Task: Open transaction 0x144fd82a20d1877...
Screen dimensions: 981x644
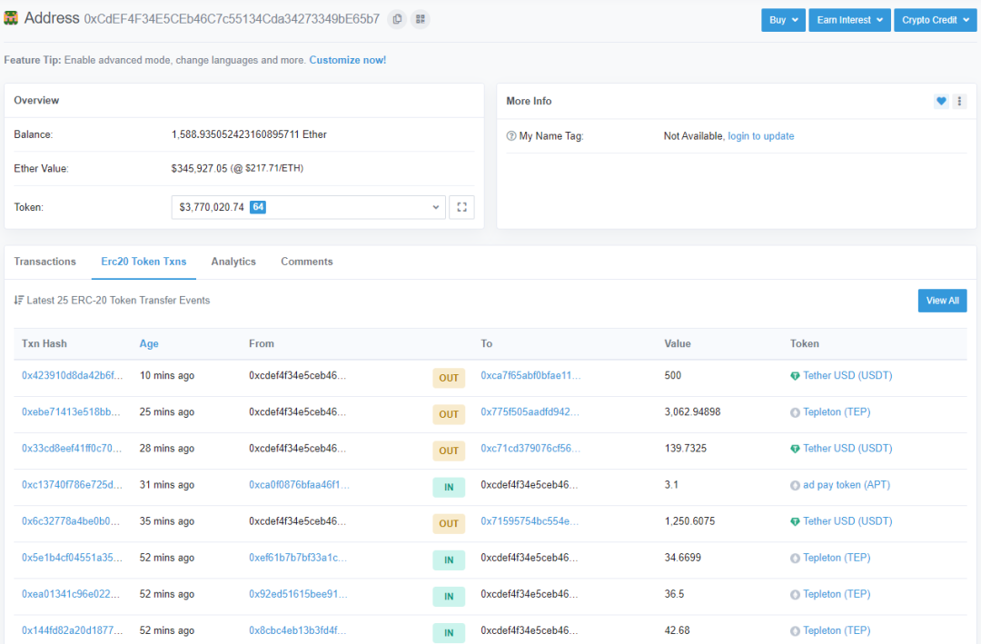Action: [x=72, y=629]
